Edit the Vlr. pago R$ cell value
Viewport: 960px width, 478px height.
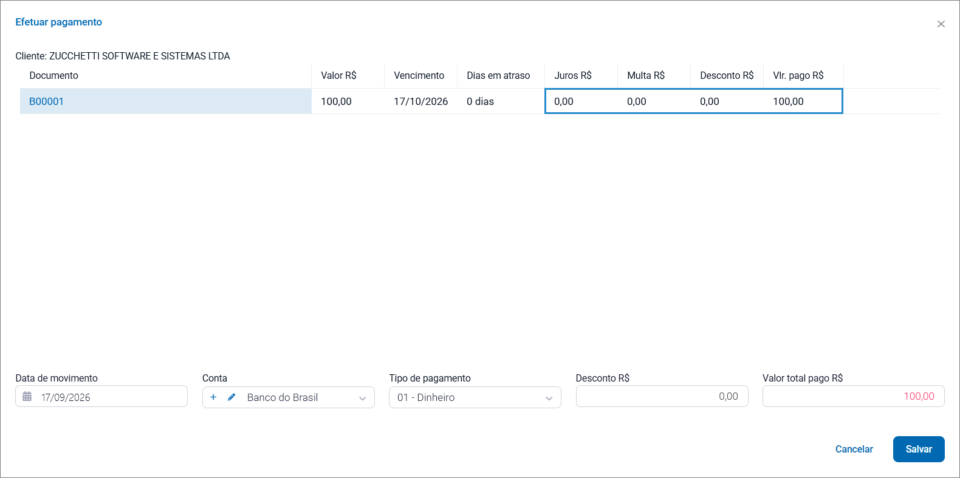pos(803,101)
